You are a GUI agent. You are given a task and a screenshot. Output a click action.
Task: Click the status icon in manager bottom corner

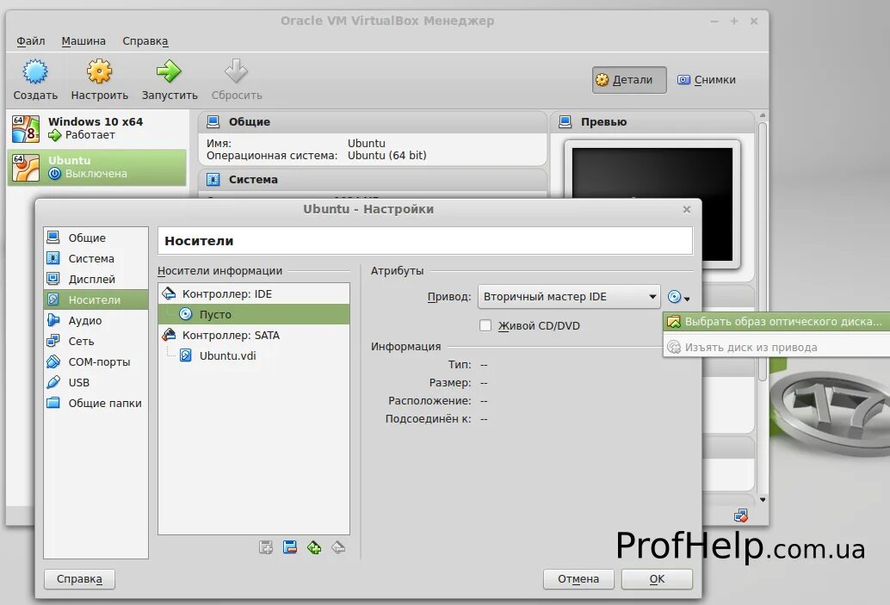coord(741,515)
